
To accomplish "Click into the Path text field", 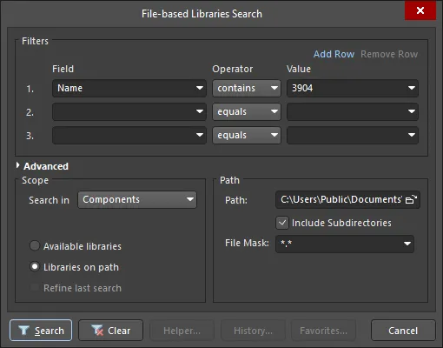I will coord(341,199).
